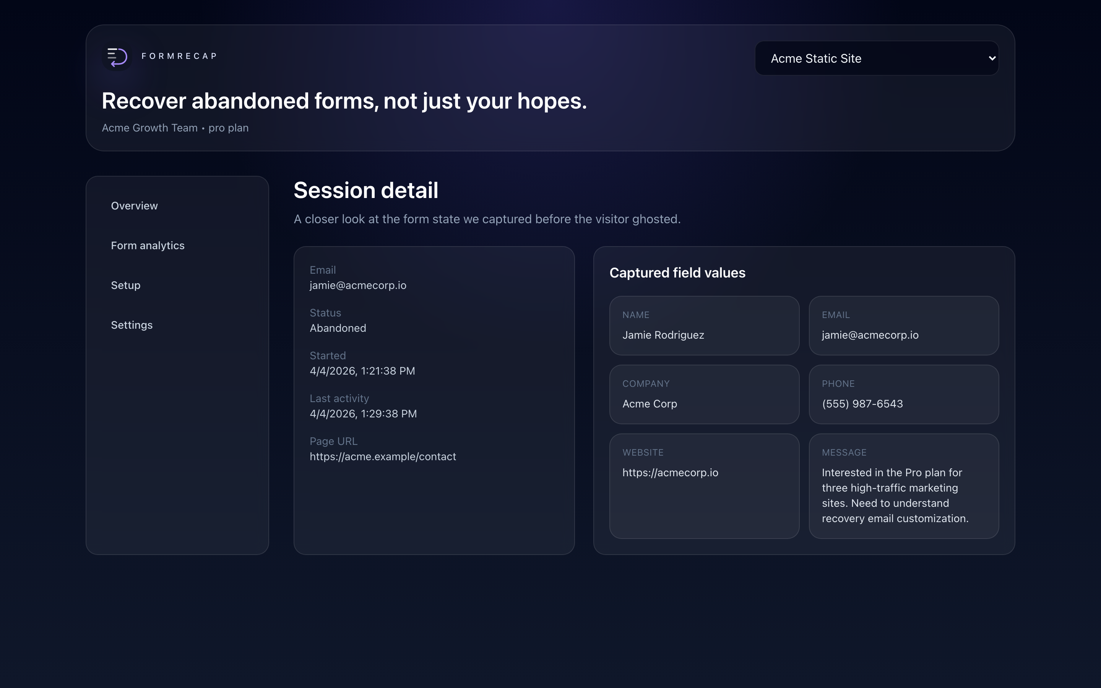Click the FORMRECAP brand text
The width and height of the screenshot is (1101, 688).
[179, 56]
